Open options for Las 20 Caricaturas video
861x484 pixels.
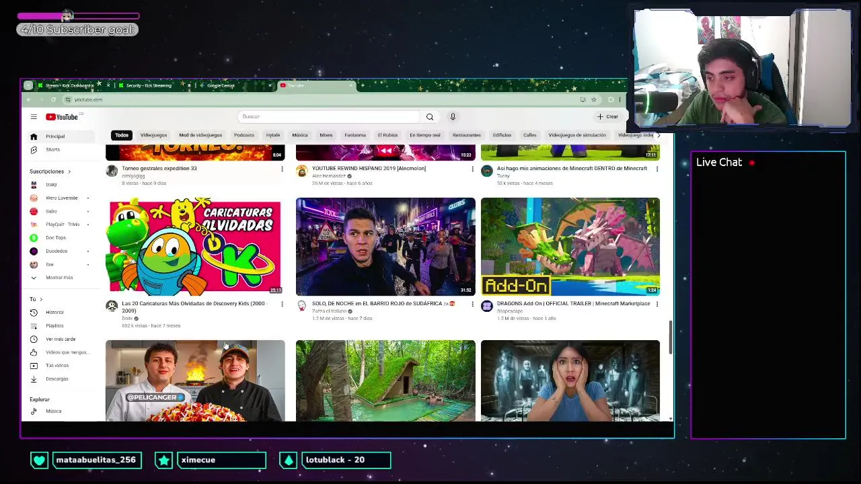point(282,305)
